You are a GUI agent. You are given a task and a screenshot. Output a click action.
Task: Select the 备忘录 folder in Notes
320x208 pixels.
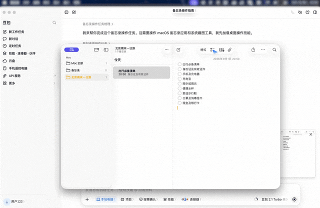[x=86, y=70]
